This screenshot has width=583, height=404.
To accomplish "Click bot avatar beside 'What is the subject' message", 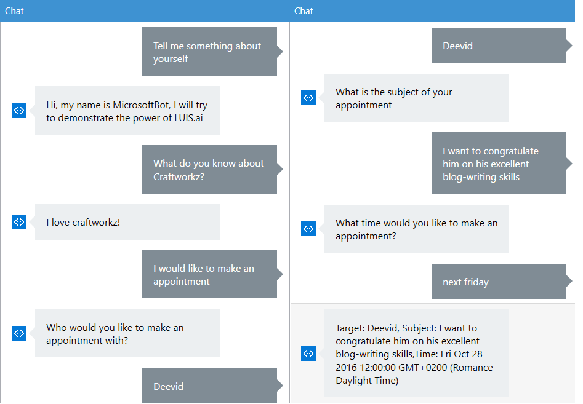I will [x=308, y=98].
